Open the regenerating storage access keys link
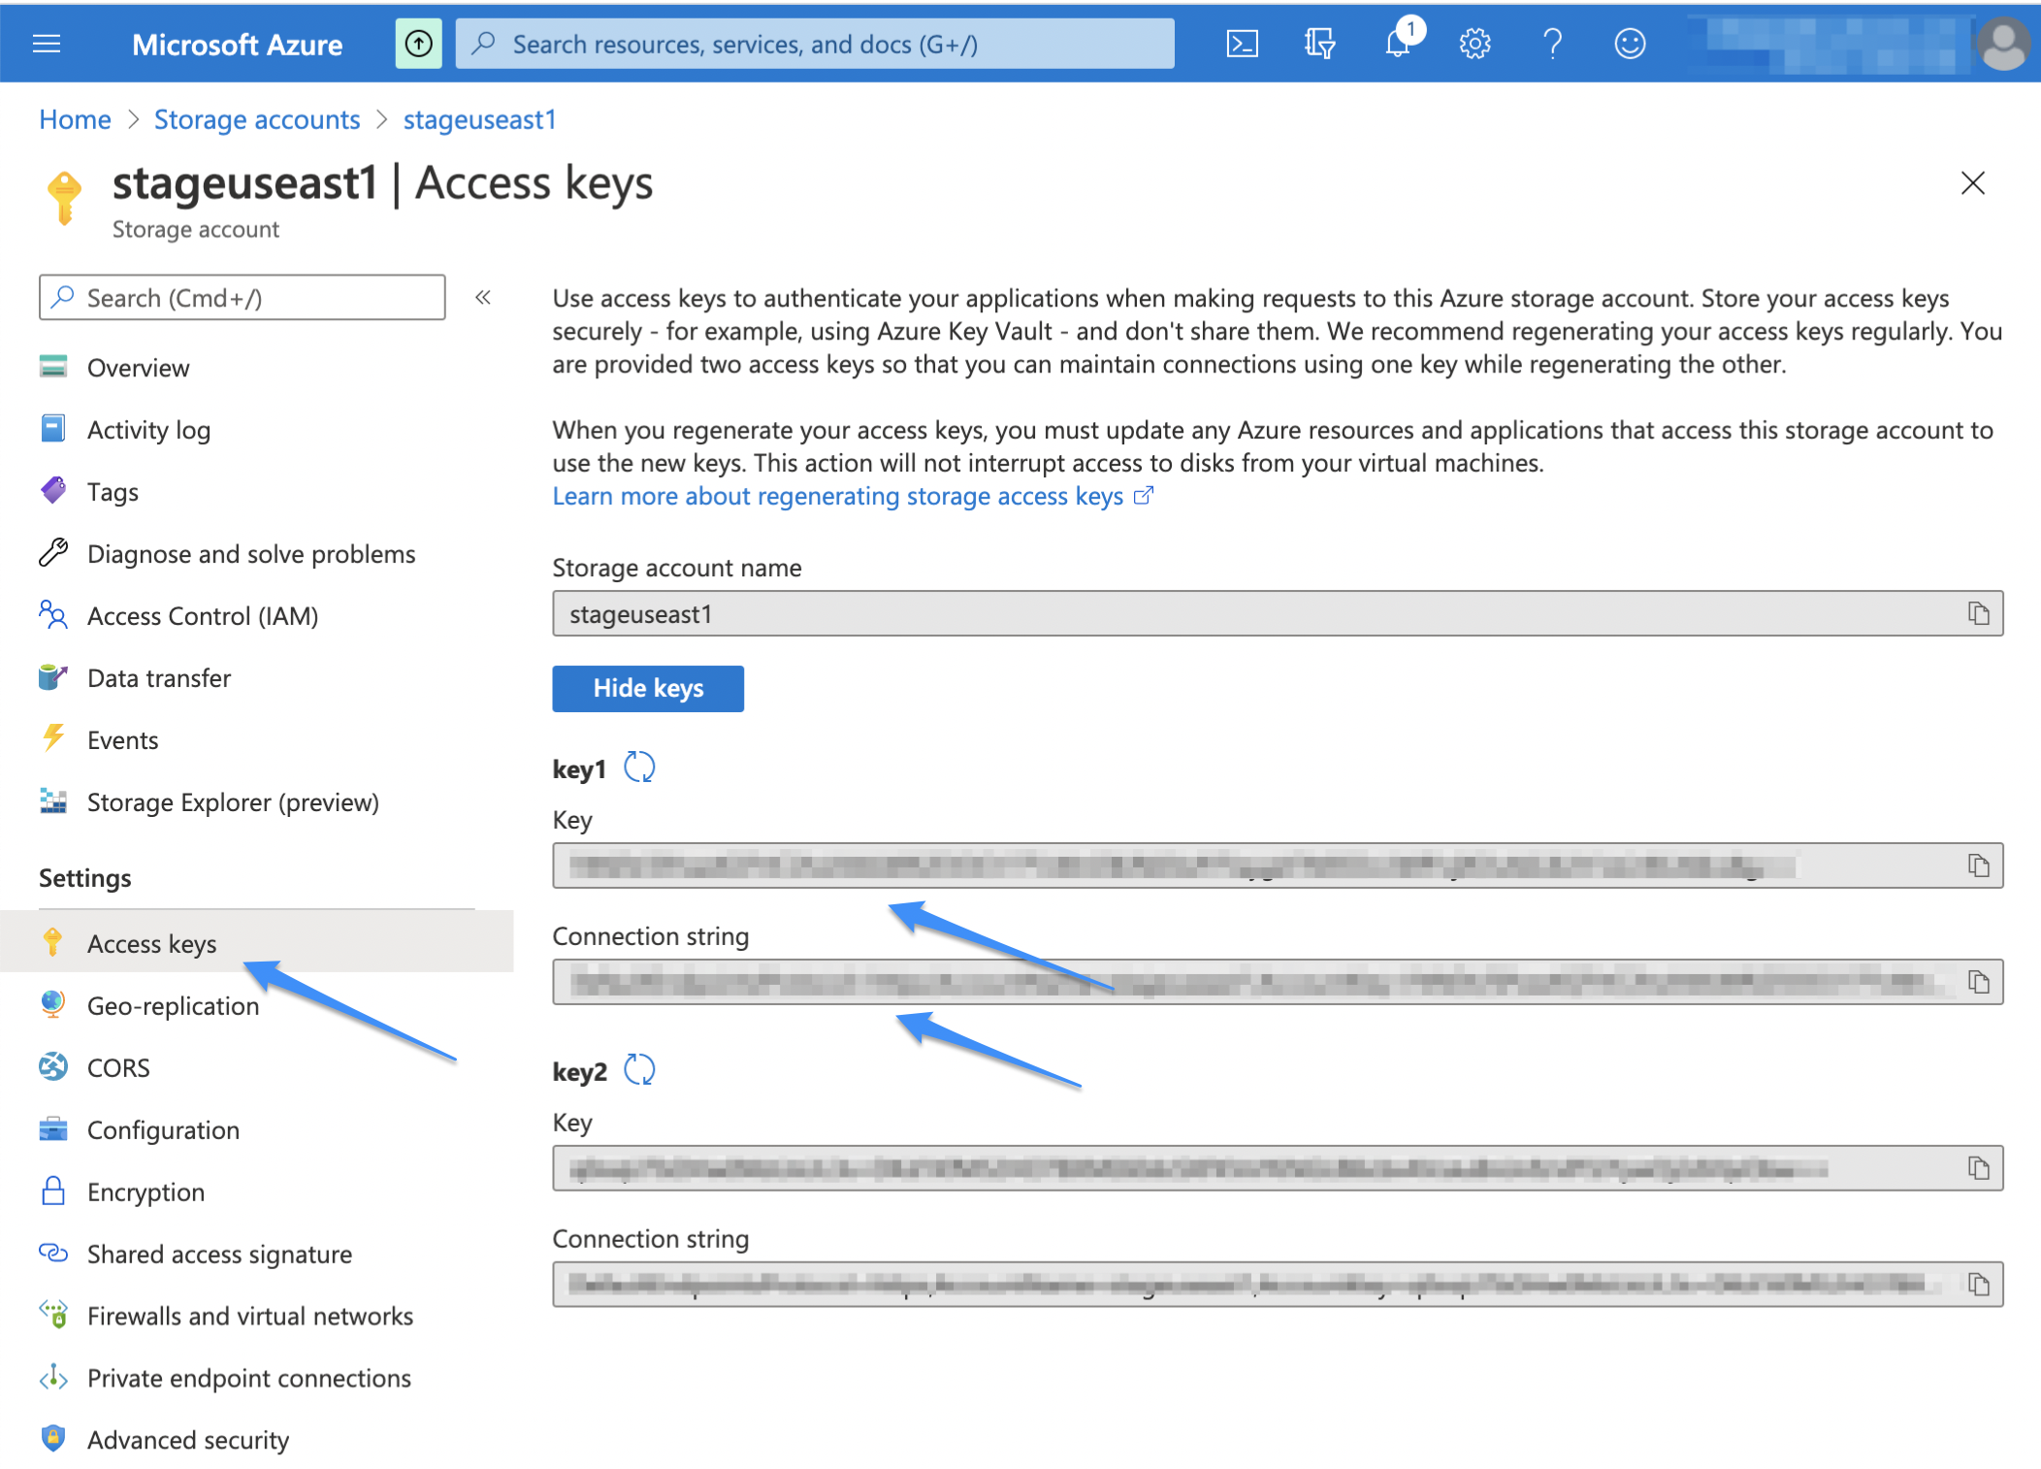 point(853,496)
